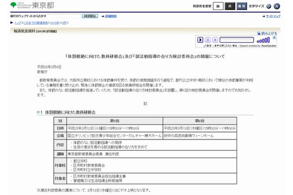The image size is (293, 195).
Task: Click the 検索開始 search button
Action: click(x=90, y=16)
